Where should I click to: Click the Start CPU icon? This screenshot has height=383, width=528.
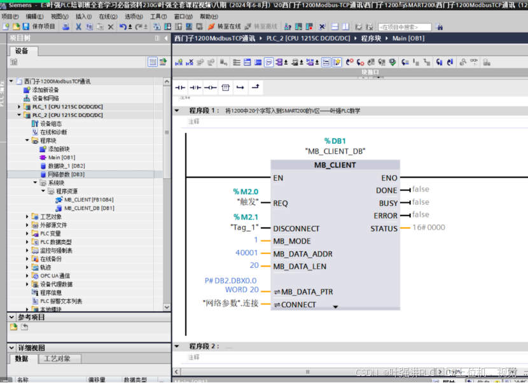coord(298,27)
